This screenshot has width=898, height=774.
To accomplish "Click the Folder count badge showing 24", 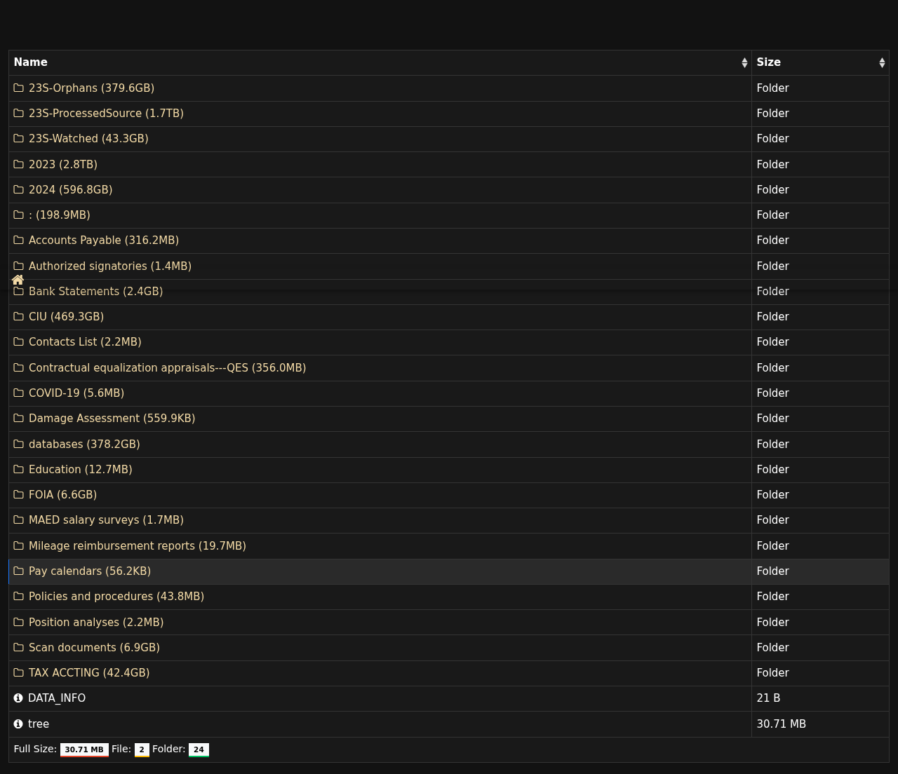I will pos(199,749).
